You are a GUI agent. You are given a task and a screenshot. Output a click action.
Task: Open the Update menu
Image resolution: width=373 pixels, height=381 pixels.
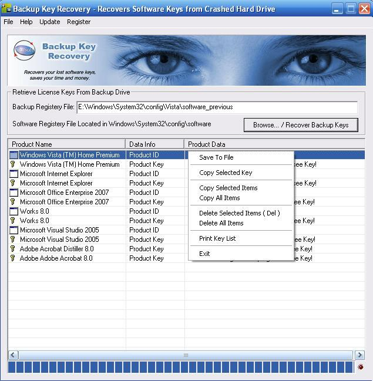point(49,22)
